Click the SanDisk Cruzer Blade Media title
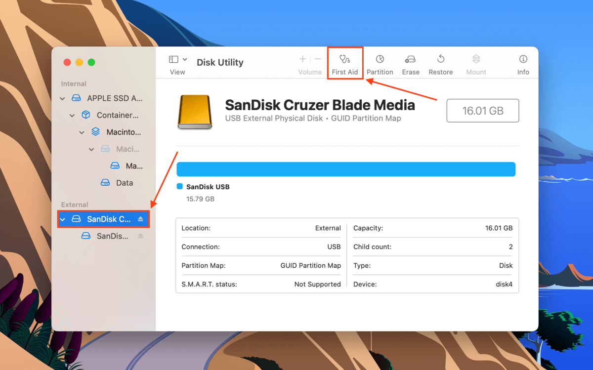The width and height of the screenshot is (593, 370). (x=320, y=105)
